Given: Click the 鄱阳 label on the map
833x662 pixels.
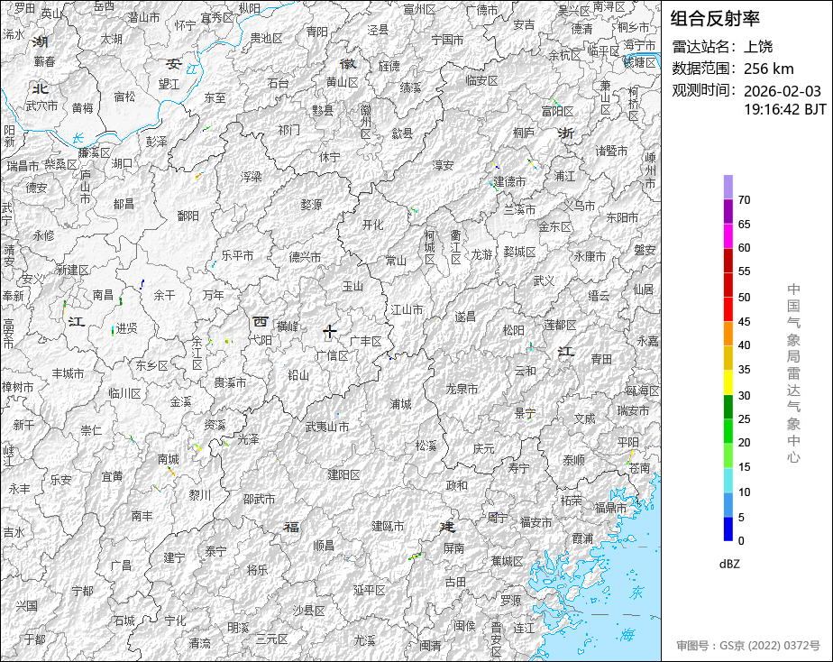Looking at the screenshot, I should click(188, 216).
